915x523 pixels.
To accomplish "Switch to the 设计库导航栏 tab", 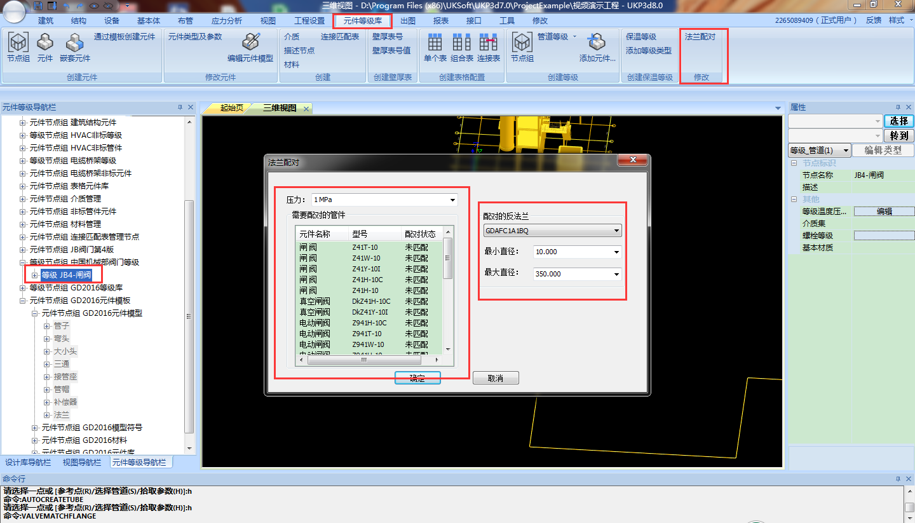I will (27, 463).
